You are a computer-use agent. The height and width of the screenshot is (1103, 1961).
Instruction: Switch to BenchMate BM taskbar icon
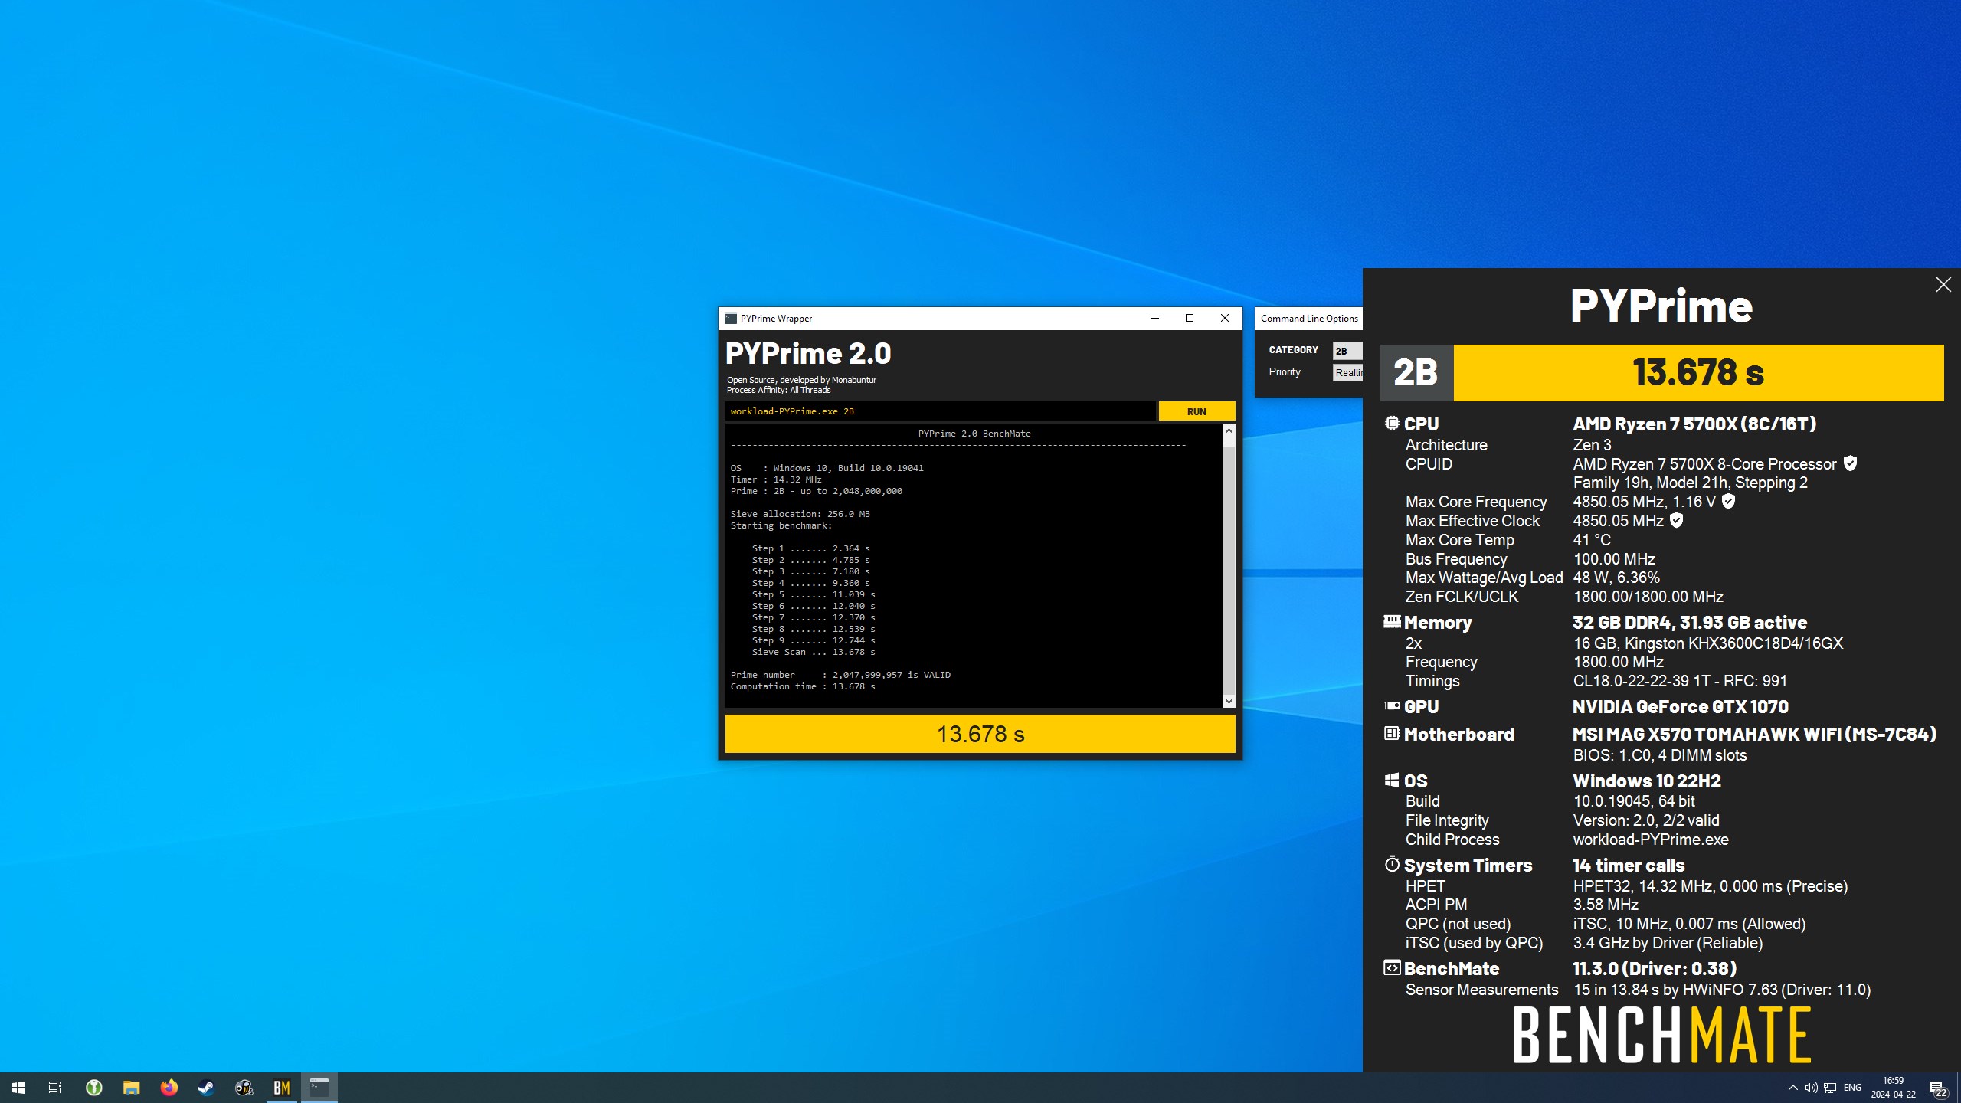[281, 1088]
